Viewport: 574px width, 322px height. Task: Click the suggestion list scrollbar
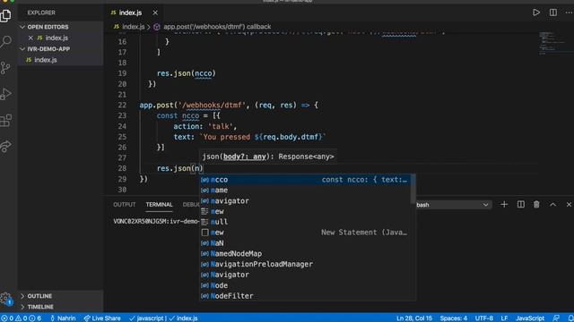click(x=413, y=189)
